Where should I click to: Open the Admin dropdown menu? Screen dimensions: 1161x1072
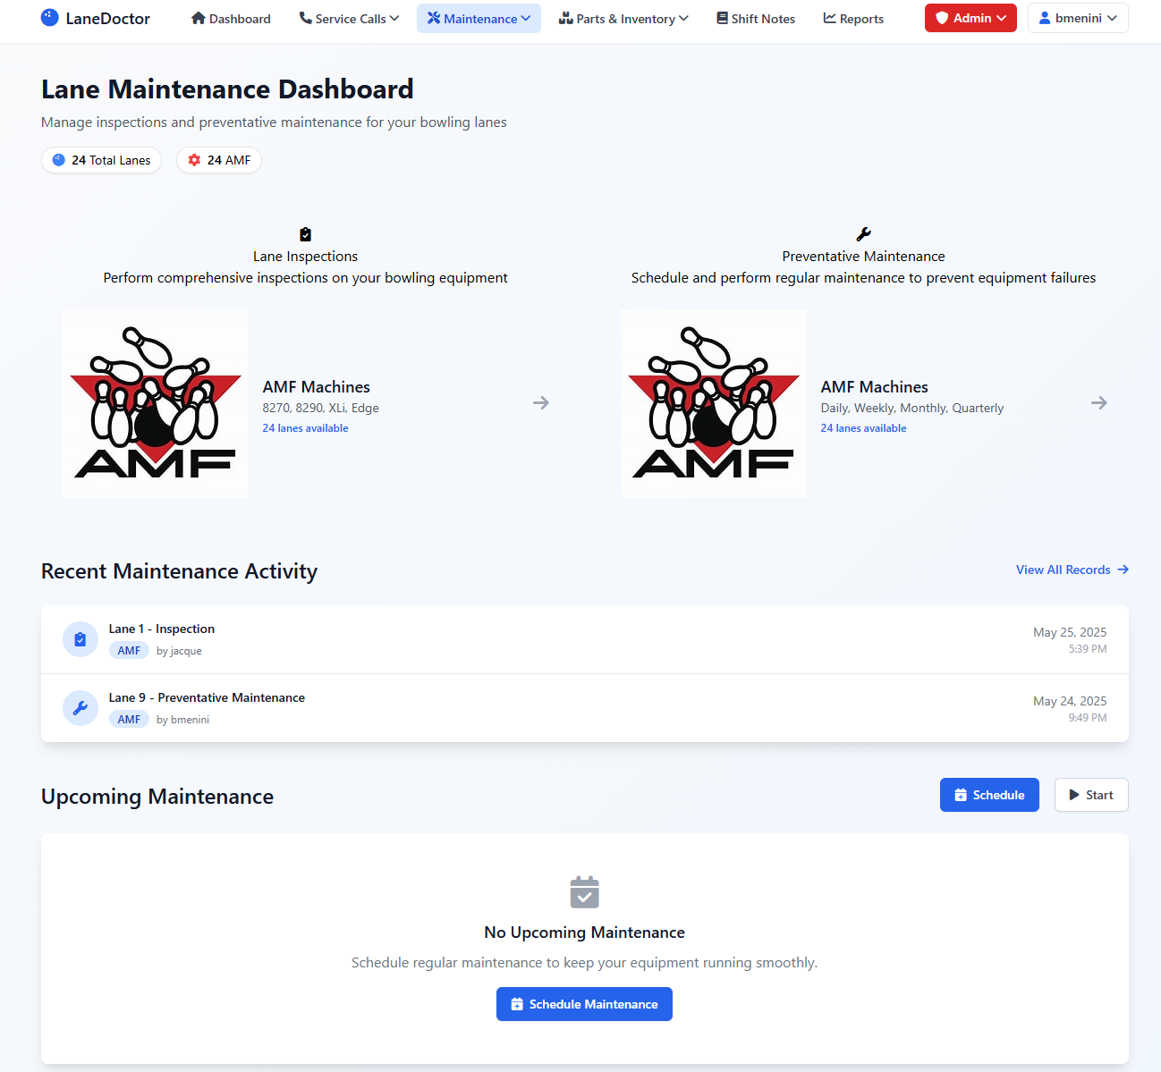coord(970,18)
